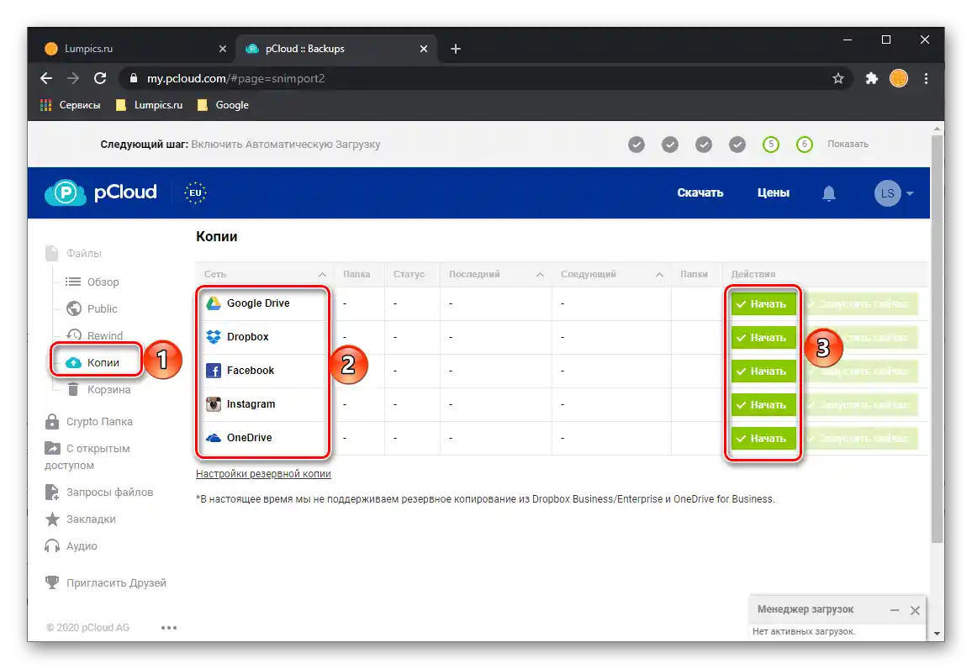Image resolution: width=972 pixels, height=669 pixels.
Task: Open the Google bookmark folder
Action: 223,105
